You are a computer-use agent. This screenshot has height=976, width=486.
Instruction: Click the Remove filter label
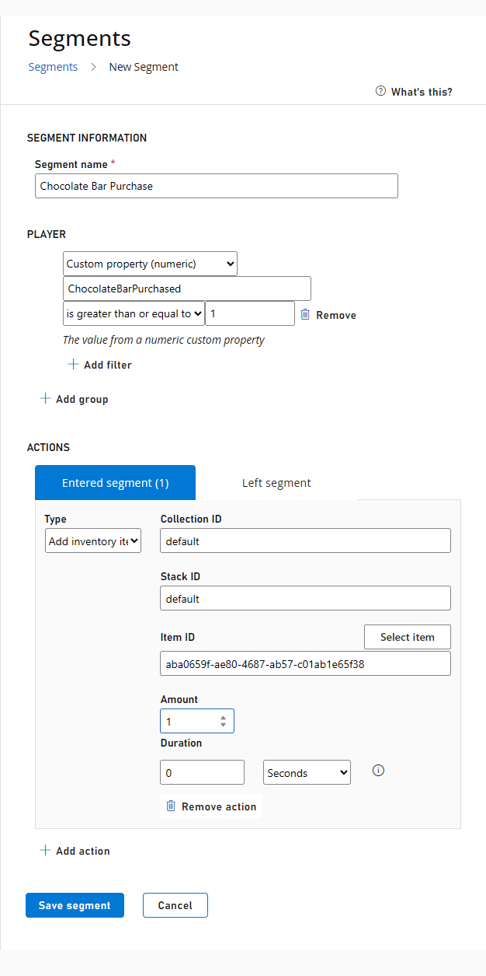(336, 315)
